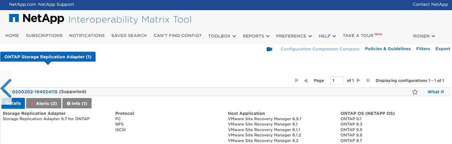Viewport: 452px width, 144px height.
Task: Switch to the Info (1) tab
Action: [77, 103]
